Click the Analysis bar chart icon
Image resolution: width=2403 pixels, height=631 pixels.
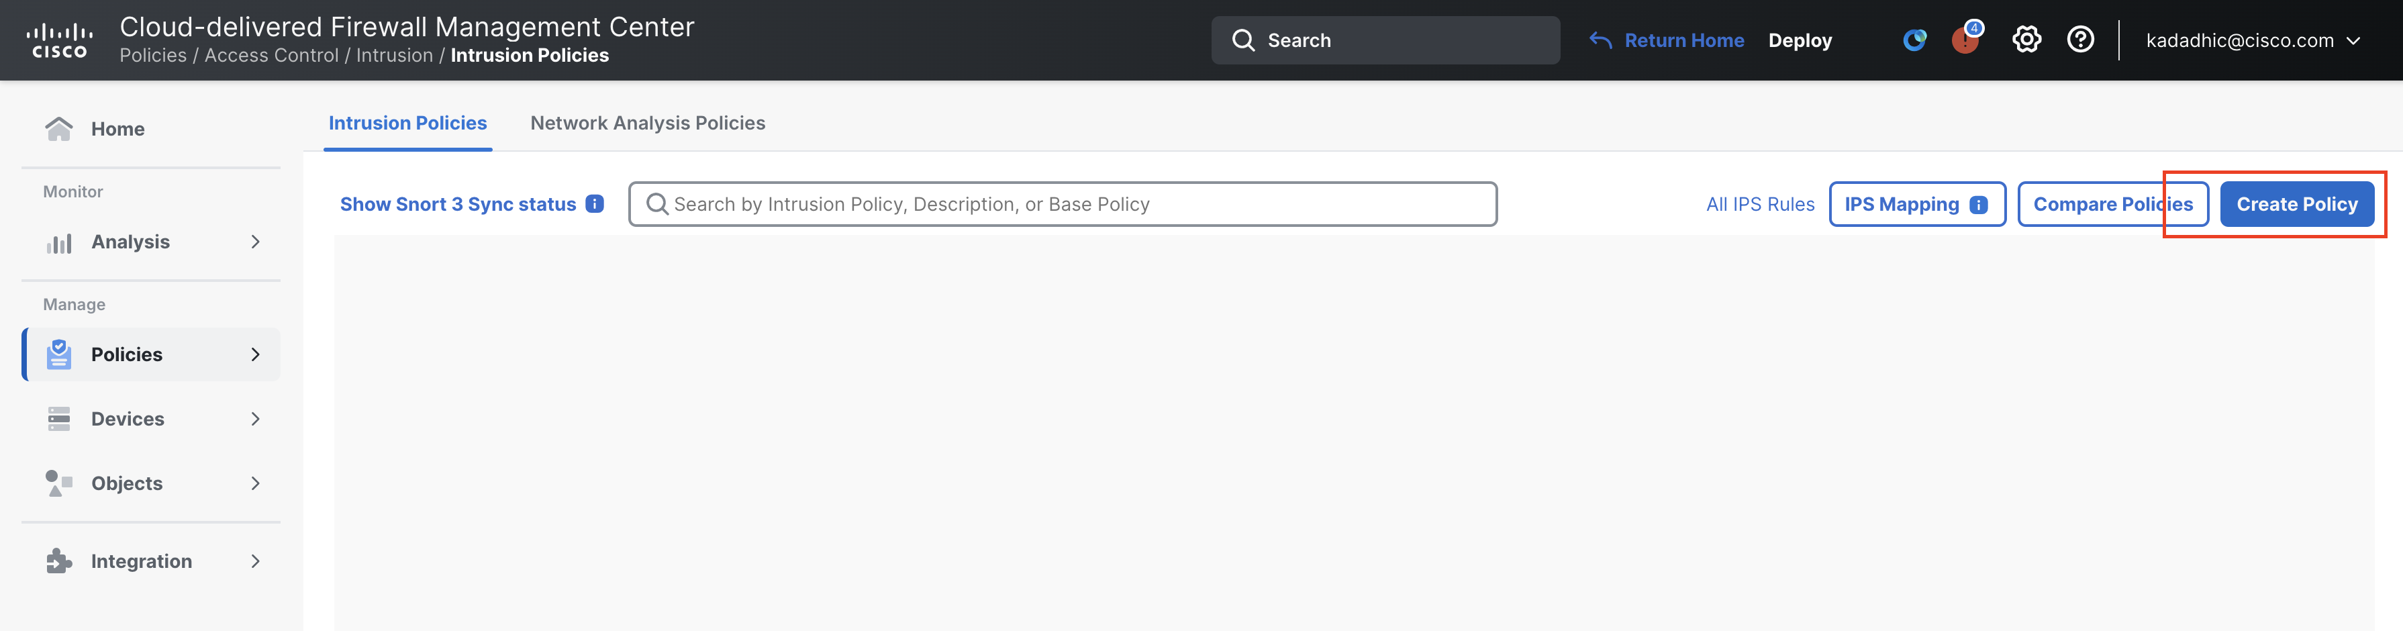pyautogui.click(x=59, y=243)
